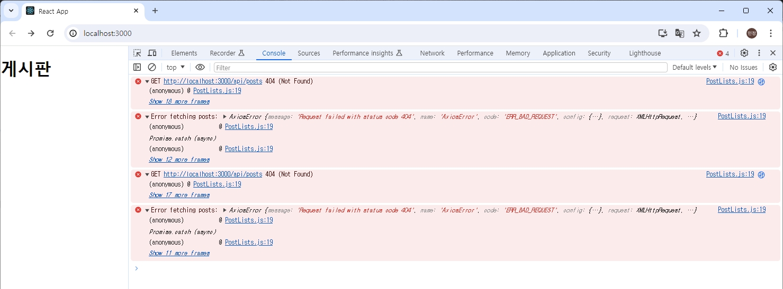Open the console settings gear icon
783x289 pixels.
pos(773,67)
